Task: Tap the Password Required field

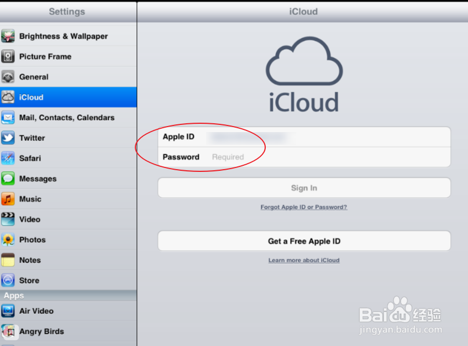Action: point(304,157)
